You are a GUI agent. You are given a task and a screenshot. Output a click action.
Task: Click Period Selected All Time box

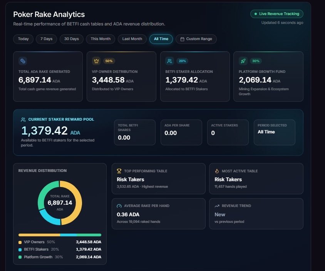coord(275,132)
